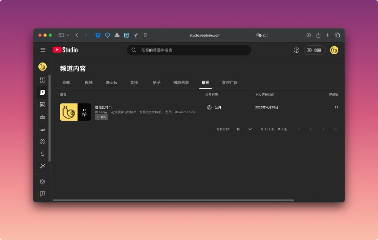This screenshot has height=240, width=378.
Task: Go to next page of results
Action: (323, 129)
